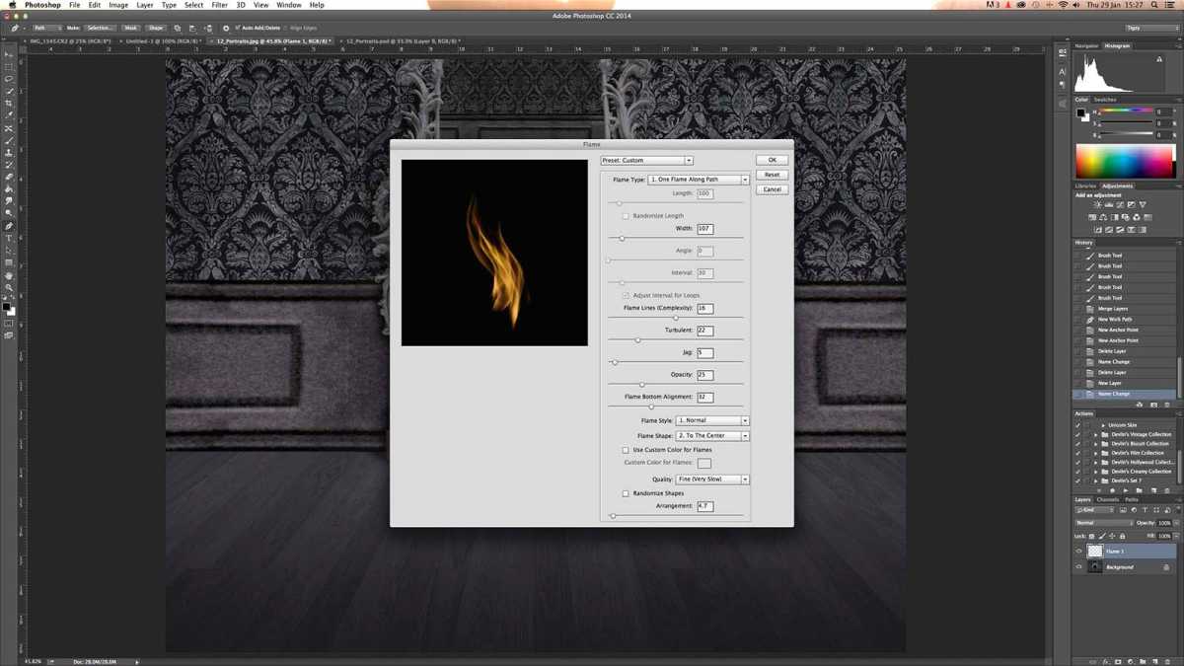1184x666 pixels.
Task: Open the Flame Shape dropdown
Action: 712,435
